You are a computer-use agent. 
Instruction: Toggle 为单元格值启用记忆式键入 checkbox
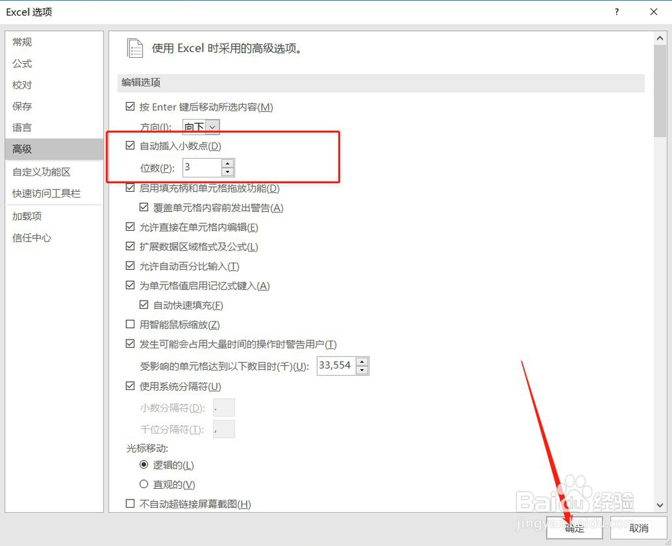click(x=130, y=285)
